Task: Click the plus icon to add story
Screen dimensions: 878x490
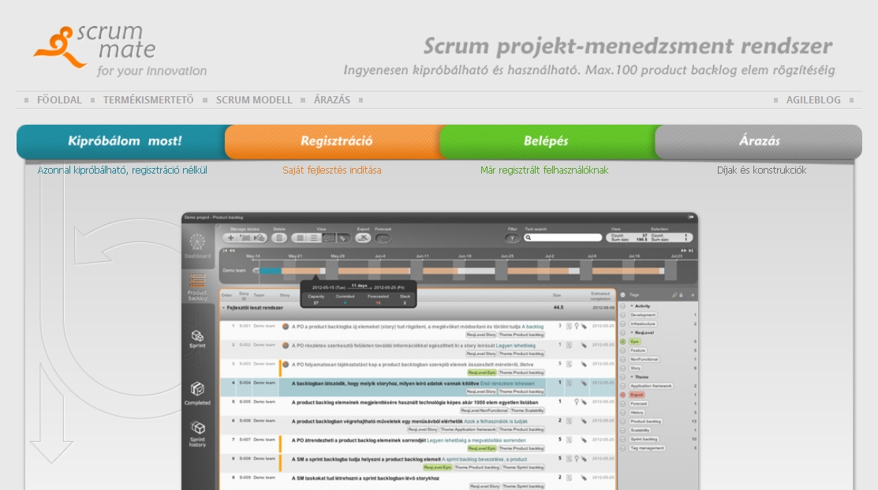Action: (230, 238)
